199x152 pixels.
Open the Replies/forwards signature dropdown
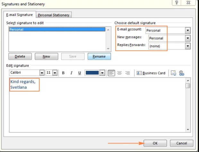pyautogui.click(x=188, y=46)
